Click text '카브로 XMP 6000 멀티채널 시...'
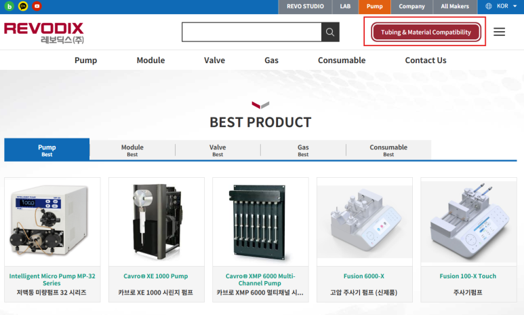The height and width of the screenshot is (315, 524). (x=260, y=293)
